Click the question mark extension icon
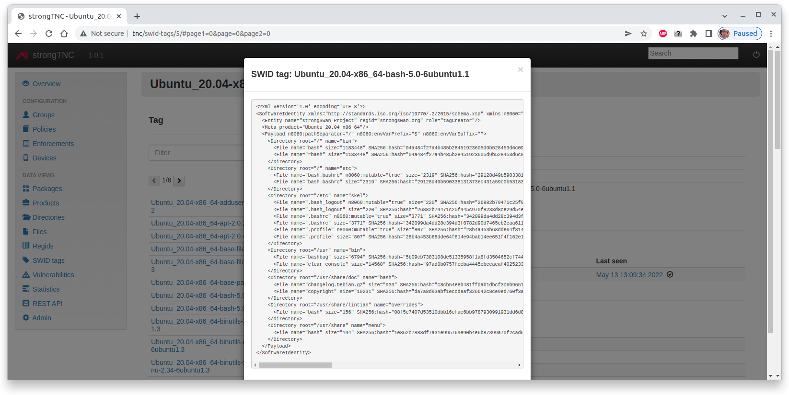789x395 pixels. 678,34
